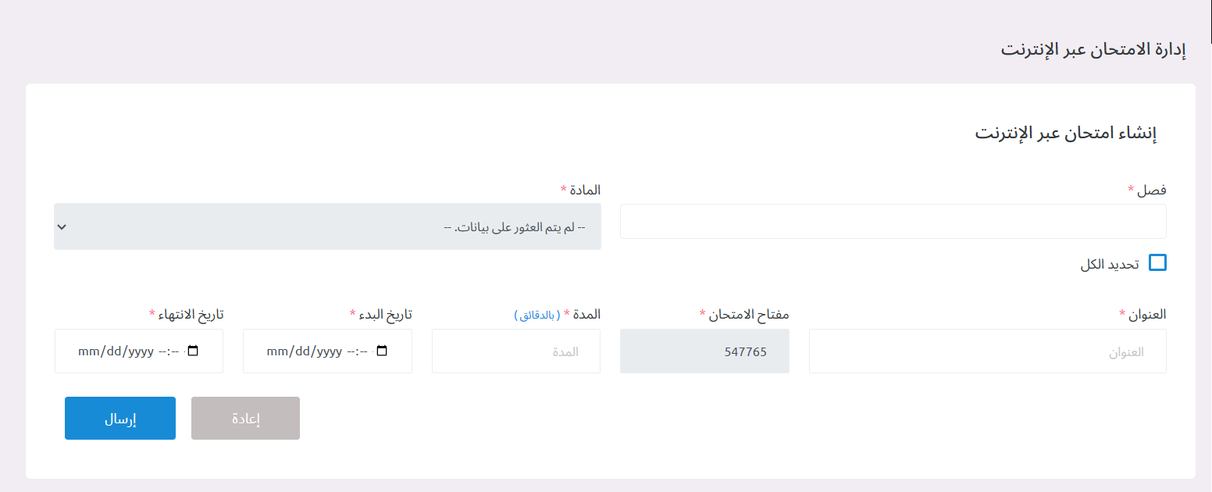Image resolution: width=1212 pixels, height=492 pixels.
Task: Click the calendar icon in the end date field
Action: (x=192, y=351)
